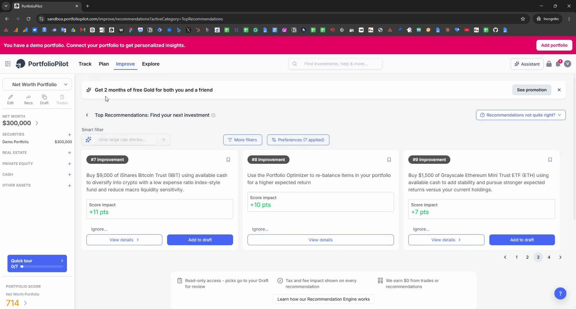This screenshot has height=309, width=576.
Task: Bookmark the #7 improvement card
Action: 228,160
